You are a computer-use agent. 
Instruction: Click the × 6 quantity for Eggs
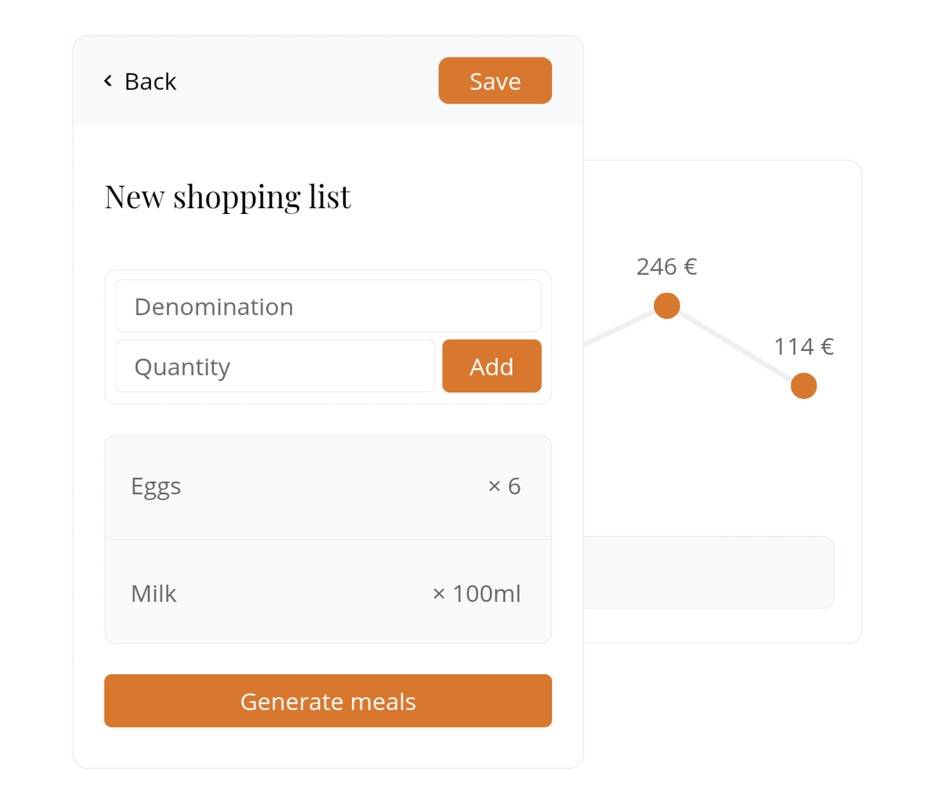click(504, 487)
